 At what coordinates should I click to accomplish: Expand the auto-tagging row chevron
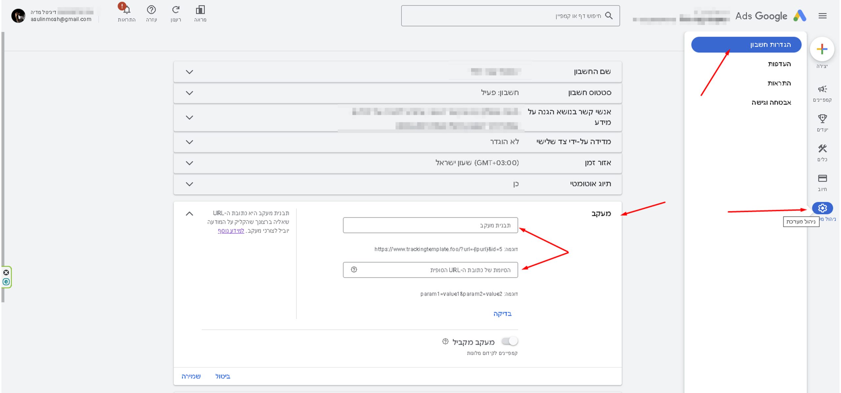[190, 184]
